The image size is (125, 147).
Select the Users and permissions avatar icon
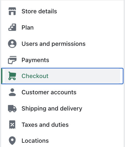click(x=12, y=44)
